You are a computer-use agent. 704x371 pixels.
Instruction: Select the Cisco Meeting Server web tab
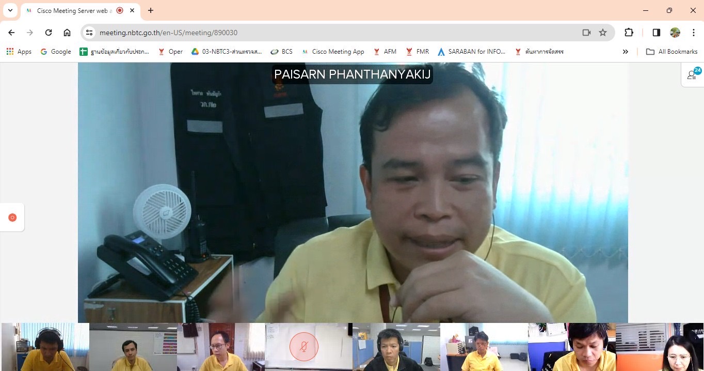[80, 10]
